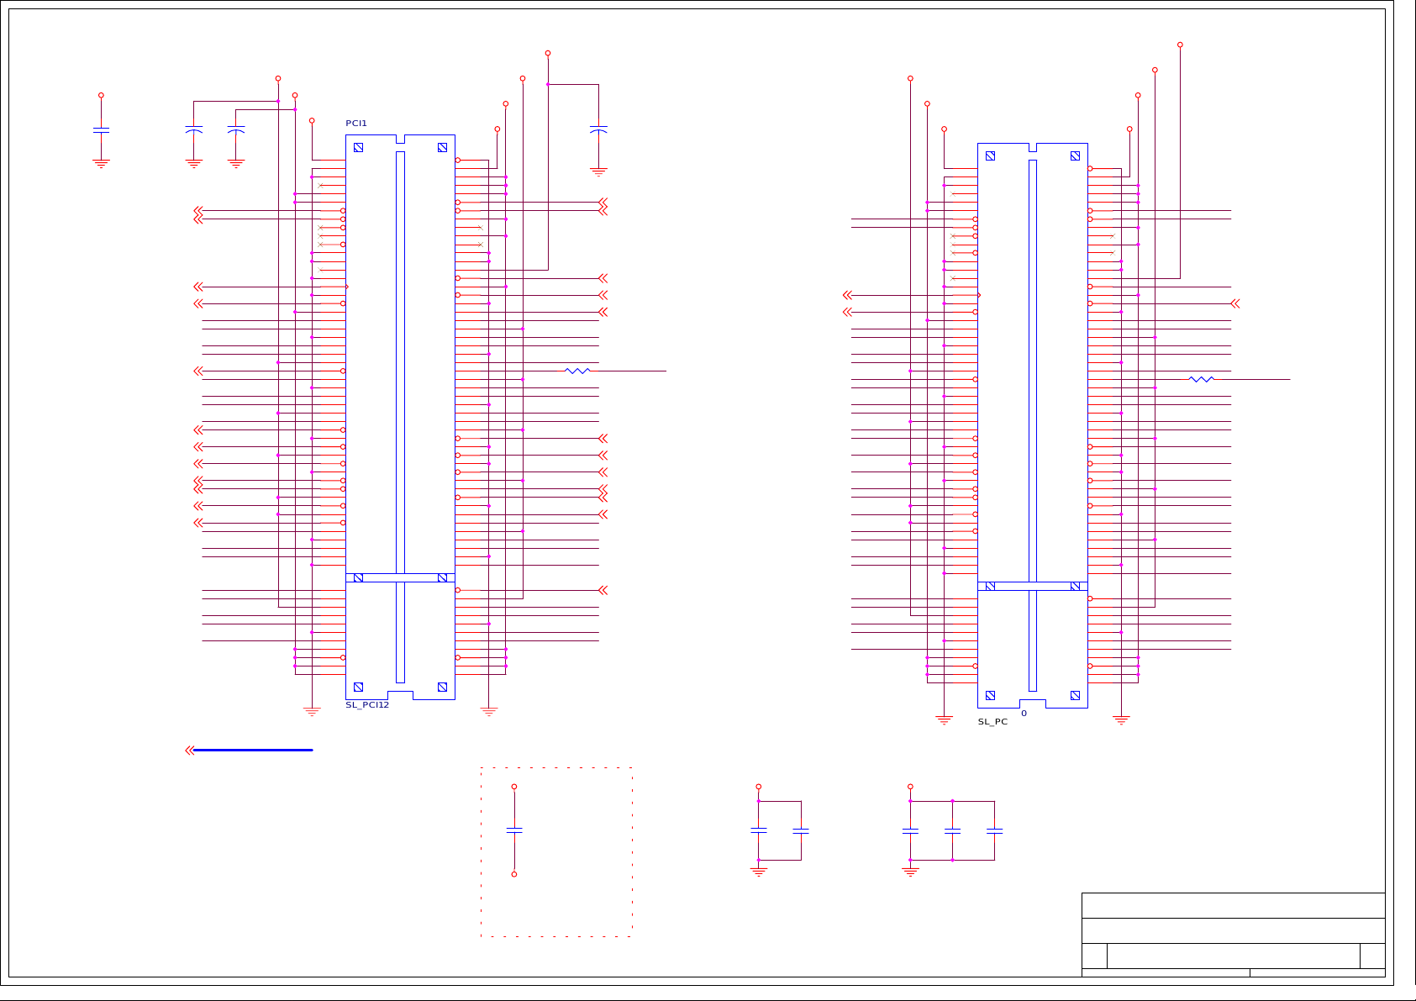Select the SL_PCI12 part name label
This screenshot has height=1001, width=1416.
(x=367, y=705)
